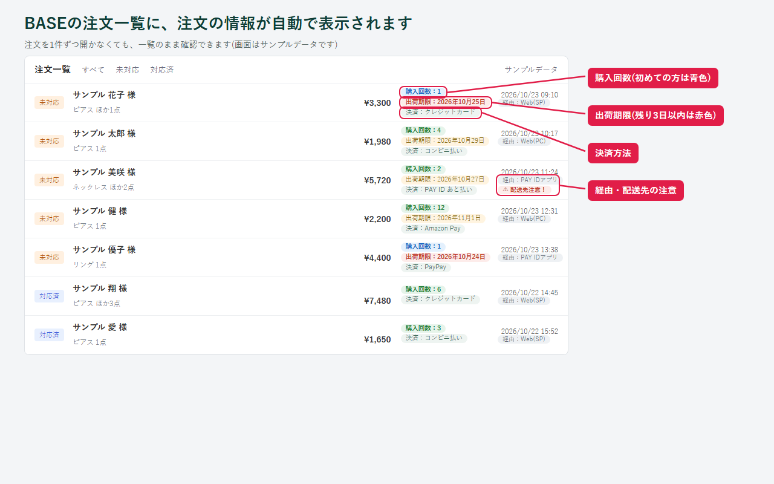Click the 配送先注意！ warning badge
The image size is (774, 484).
[524, 189]
